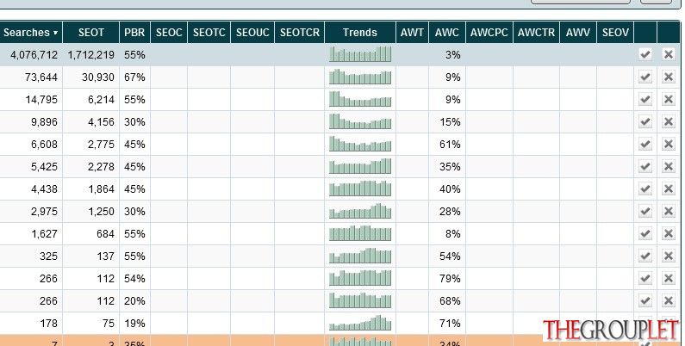Click the AWT column header
This screenshot has width=685, height=346.
412,33
